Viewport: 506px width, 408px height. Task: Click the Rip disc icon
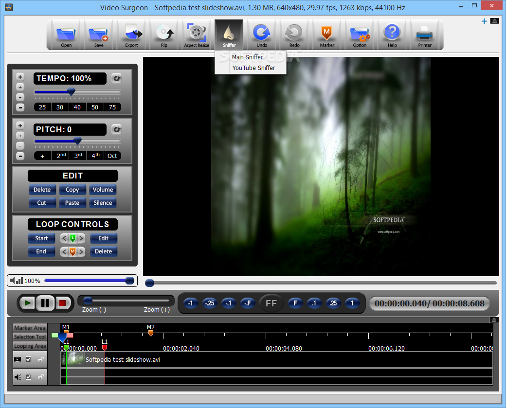[x=164, y=35]
